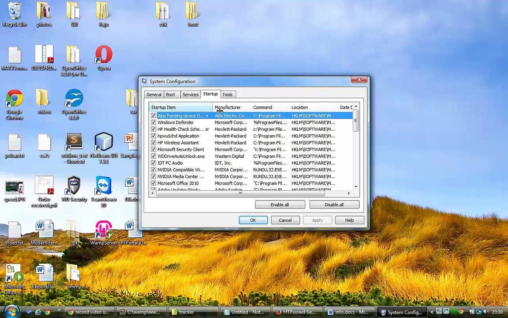The image size is (508, 318).
Task: Open Help in System Configuration
Action: click(x=350, y=220)
